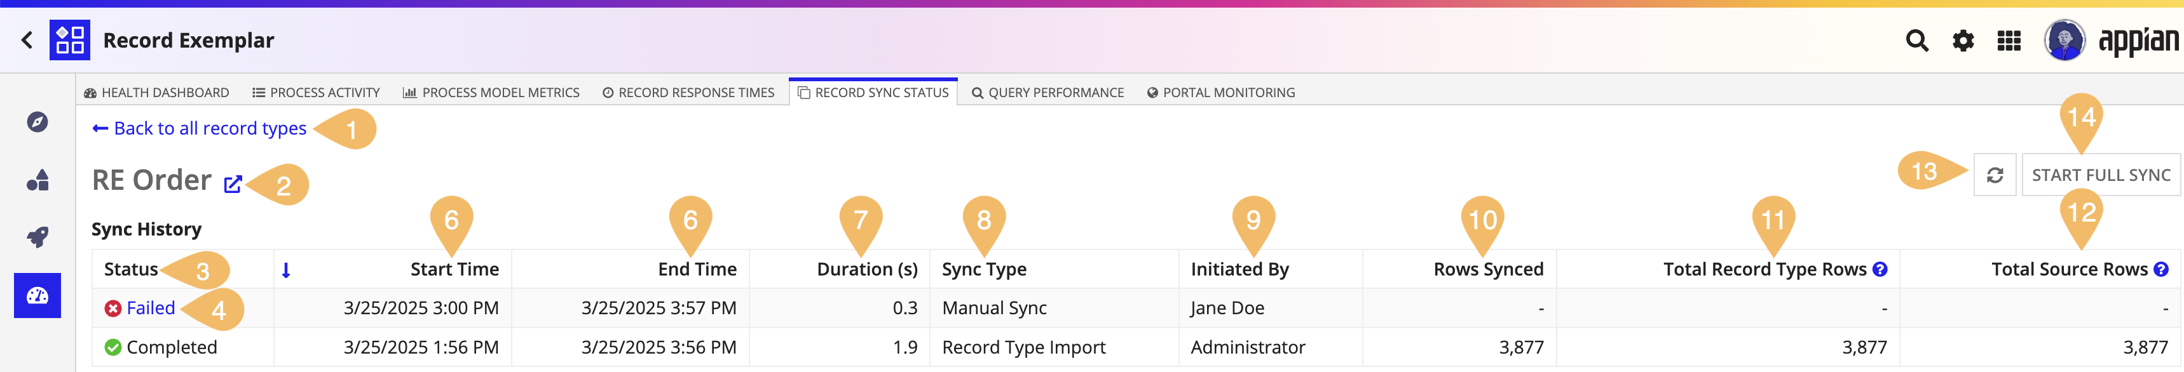Click start time 3/25/2025 1:56 PM
2184x372 pixels.
421,347
